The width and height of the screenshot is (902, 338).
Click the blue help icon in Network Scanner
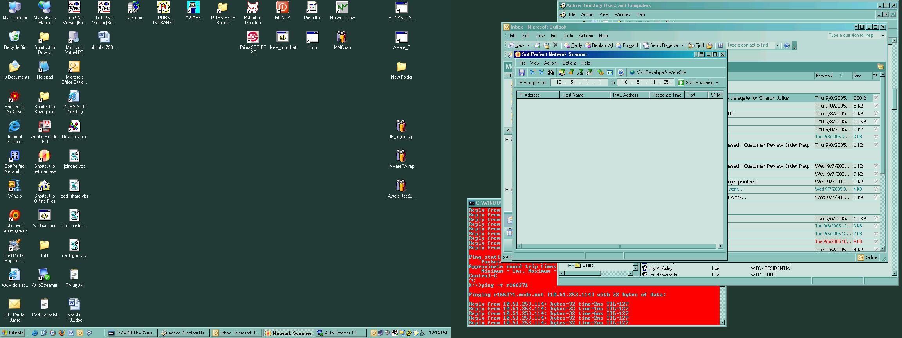pos(621,72)
